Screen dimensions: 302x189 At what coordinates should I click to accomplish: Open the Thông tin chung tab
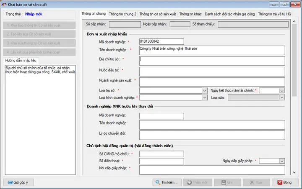tap(94, 13)
